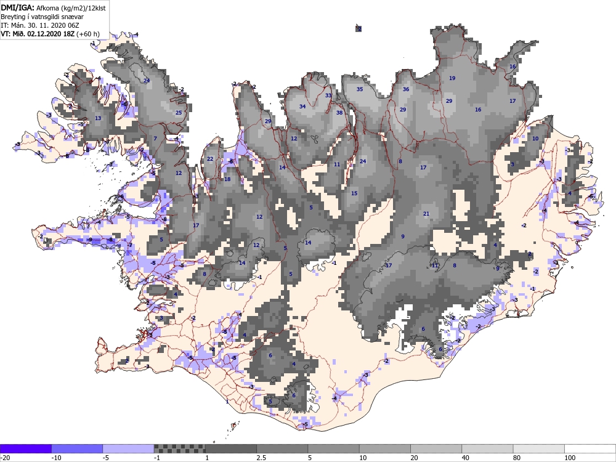Click the 'DMI/IGA:' header label

pos(18,8)
